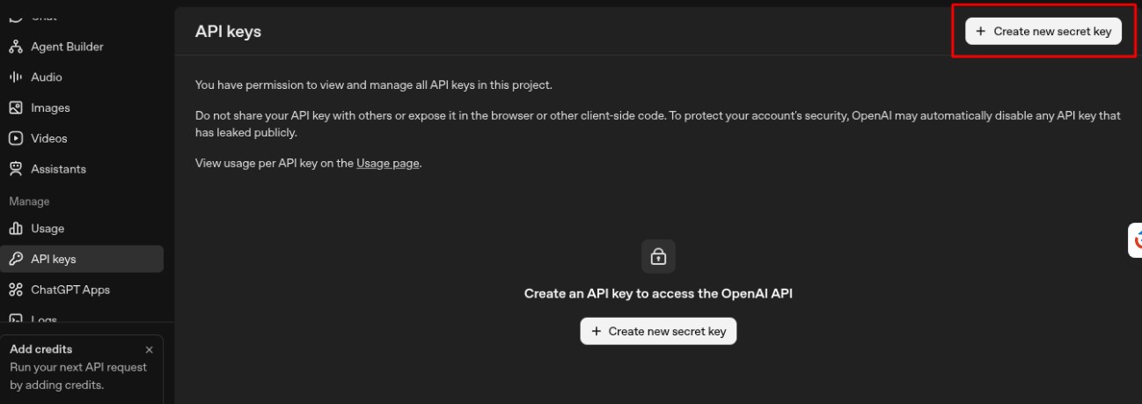The width and height of the screenshot is (1142, 404).
Task: Click the Audio waveform icon
Action: 15,77
